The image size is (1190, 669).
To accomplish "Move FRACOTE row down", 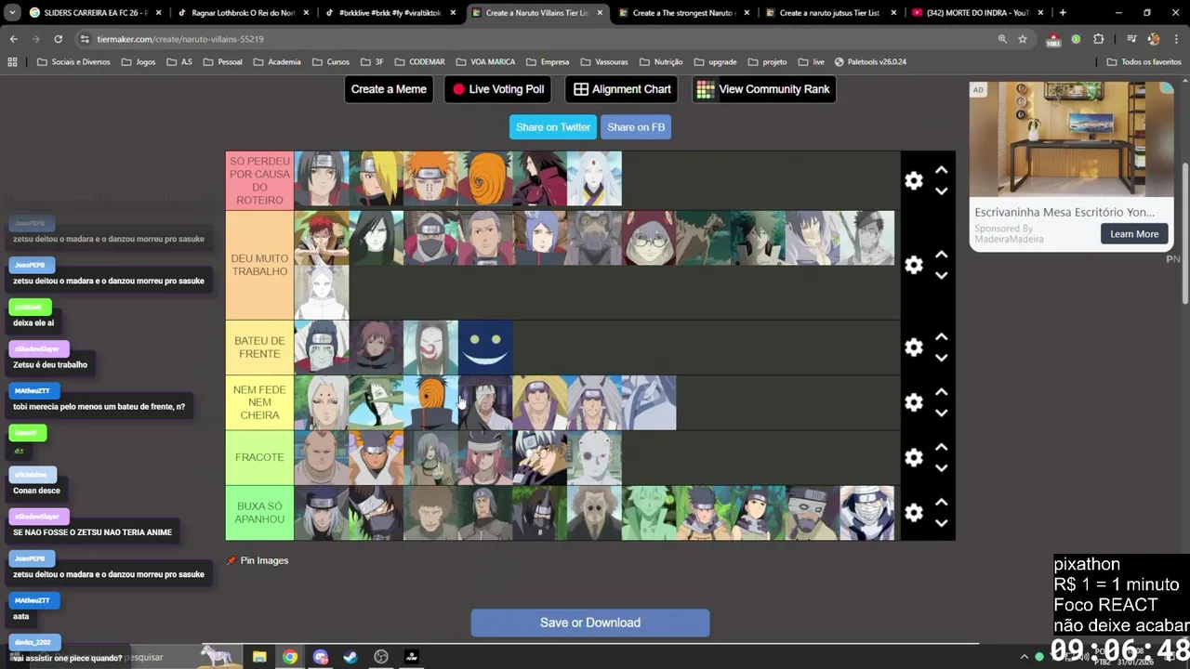I will (x=941, y=467).
